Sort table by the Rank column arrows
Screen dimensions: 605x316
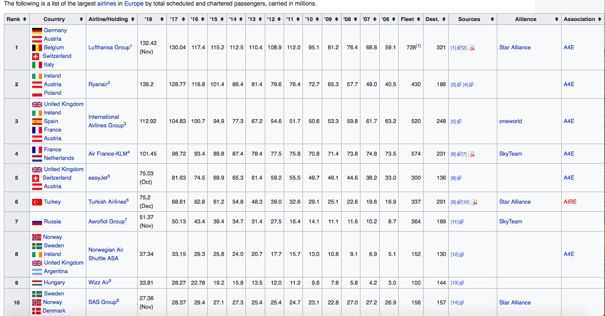click(24, 19)
